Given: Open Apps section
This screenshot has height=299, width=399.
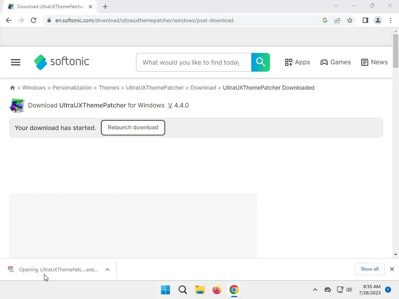Looking at the screenshot, I should coord(297,62).
